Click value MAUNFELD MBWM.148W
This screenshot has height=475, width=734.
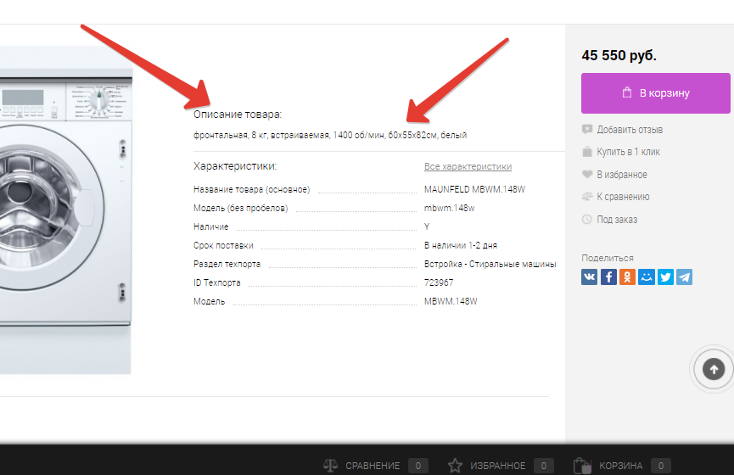pos(474,189)
